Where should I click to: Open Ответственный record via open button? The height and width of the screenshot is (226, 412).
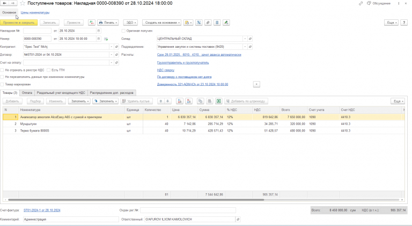click(238, 219)
